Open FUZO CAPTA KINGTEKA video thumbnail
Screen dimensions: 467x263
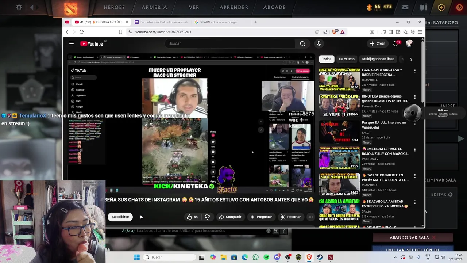339,79
